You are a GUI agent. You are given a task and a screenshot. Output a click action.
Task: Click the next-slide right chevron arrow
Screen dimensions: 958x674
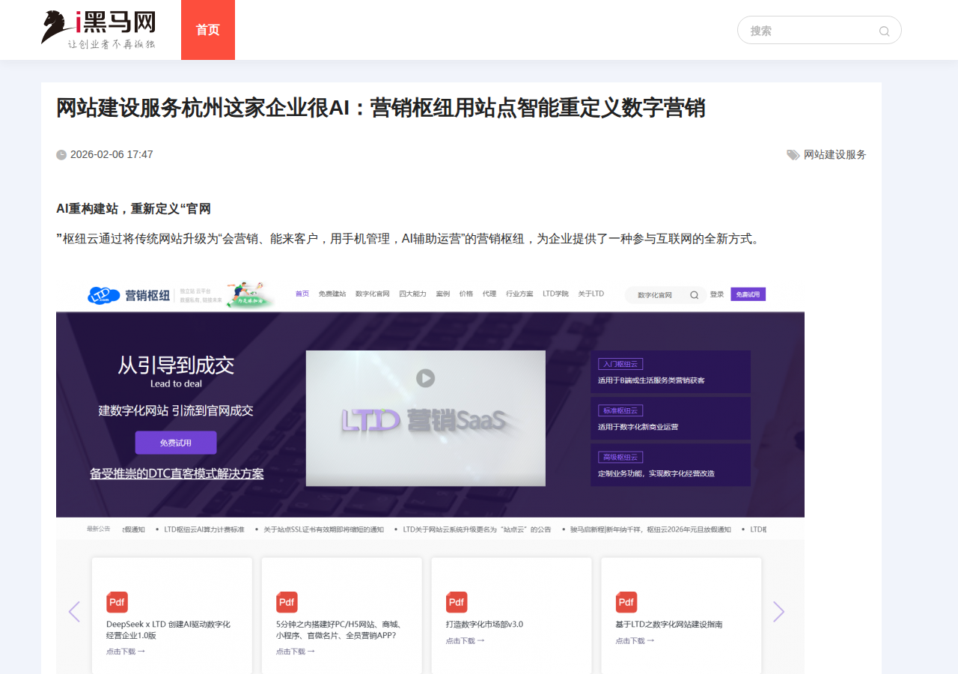point(778,612)
